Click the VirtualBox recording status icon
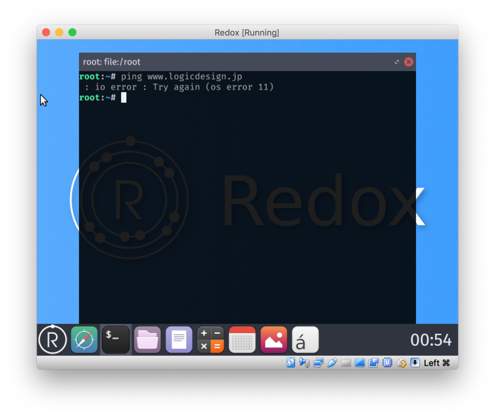The image size is (495, 418). pyautogui.click(x=373, y=363)
